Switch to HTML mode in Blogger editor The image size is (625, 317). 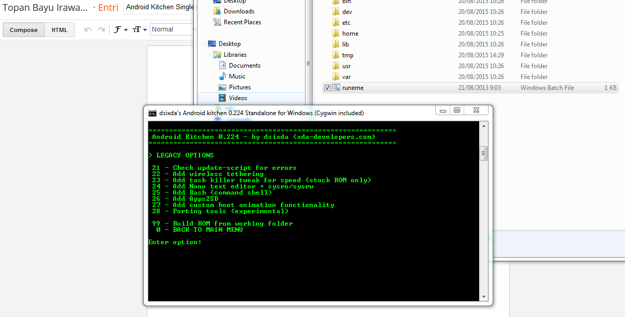(59, 30)
